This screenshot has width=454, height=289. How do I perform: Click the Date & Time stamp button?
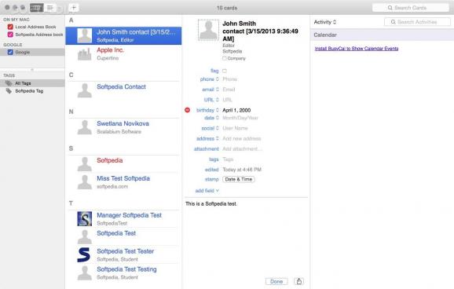pos(239,180)
